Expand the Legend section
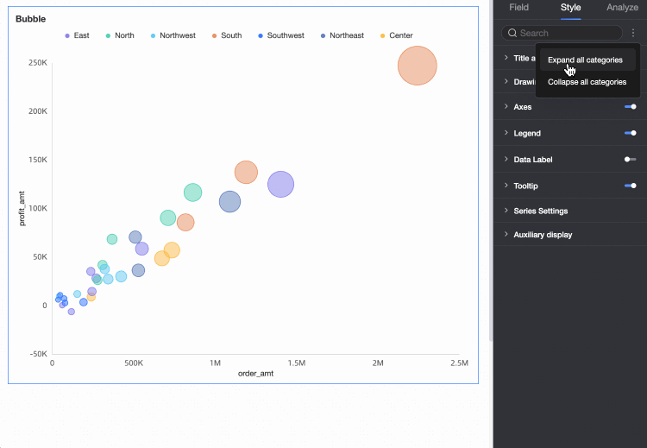 (506, 133)
